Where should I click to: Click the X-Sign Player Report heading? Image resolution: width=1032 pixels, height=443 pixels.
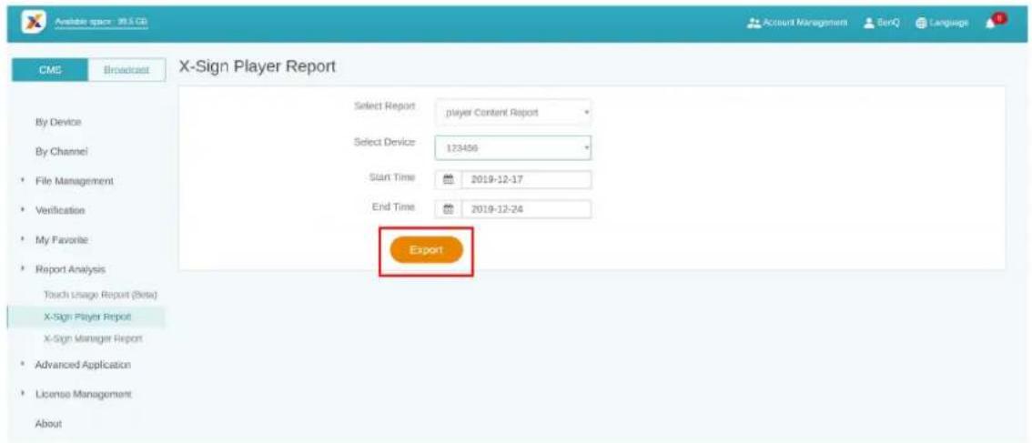258,66
